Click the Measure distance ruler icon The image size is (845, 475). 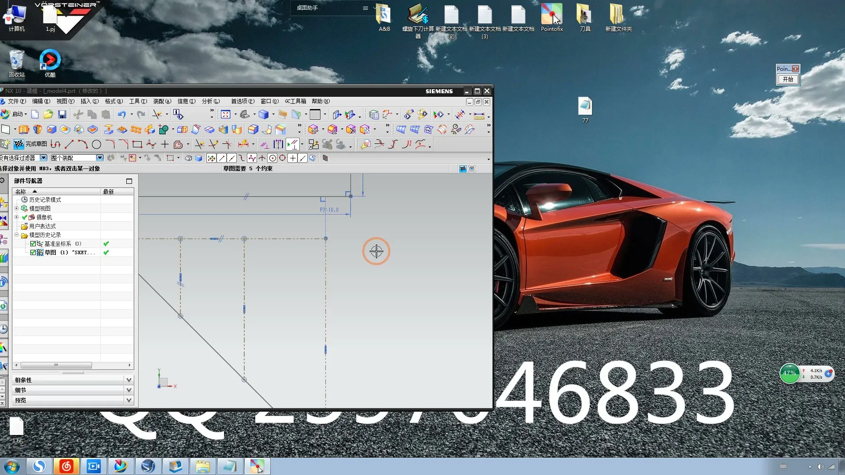pyautogui.click(x=479, y=115)
